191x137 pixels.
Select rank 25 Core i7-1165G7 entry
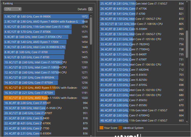[x=142, y=4]
